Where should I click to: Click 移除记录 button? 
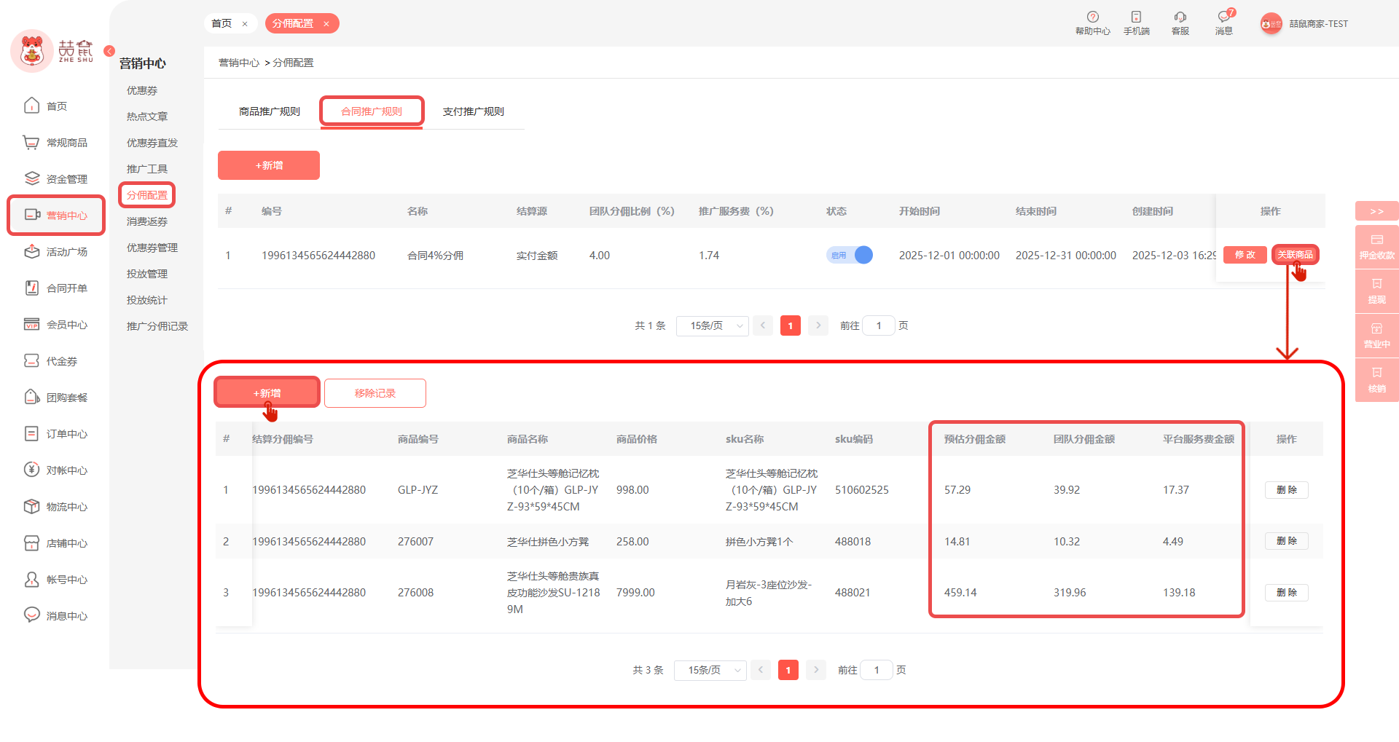[x=375, y=393]
